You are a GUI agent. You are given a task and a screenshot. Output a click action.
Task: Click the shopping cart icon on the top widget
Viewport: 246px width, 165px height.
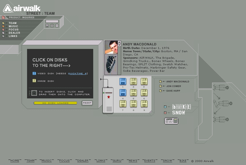coord(57,26)
